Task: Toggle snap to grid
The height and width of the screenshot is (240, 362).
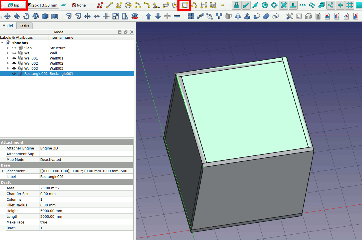Action: 349,5
